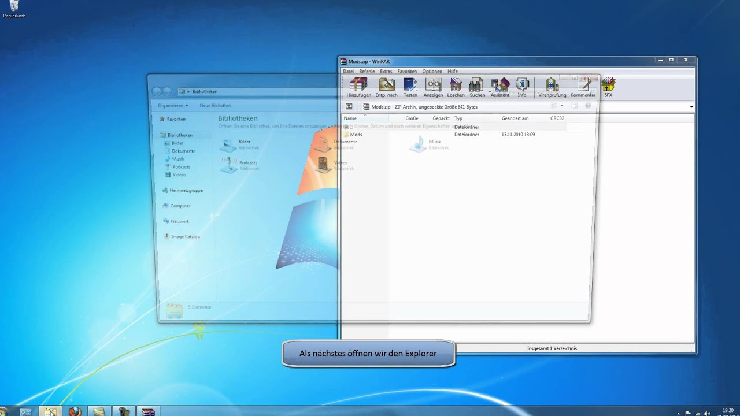
Task: Click the WinRAR taskbar icon
Action: pyautogui.click(x=149, y=411)
